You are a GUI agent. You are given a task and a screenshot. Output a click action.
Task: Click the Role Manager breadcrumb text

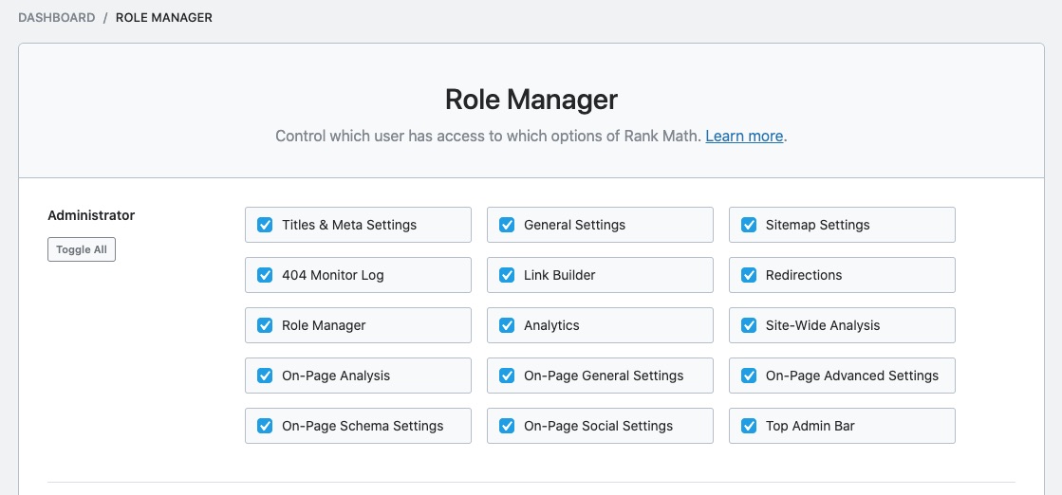coord(164,18)
